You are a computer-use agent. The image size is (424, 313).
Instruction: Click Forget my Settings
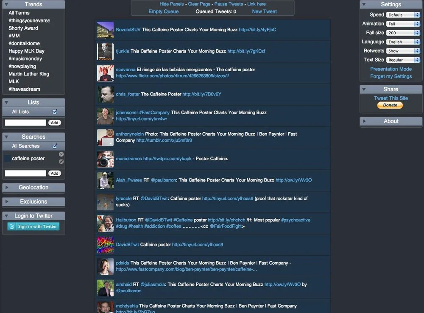[391, 76]
